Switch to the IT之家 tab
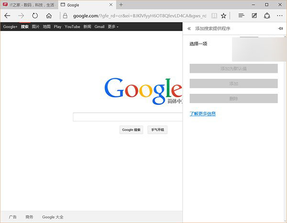 [29, 5]
